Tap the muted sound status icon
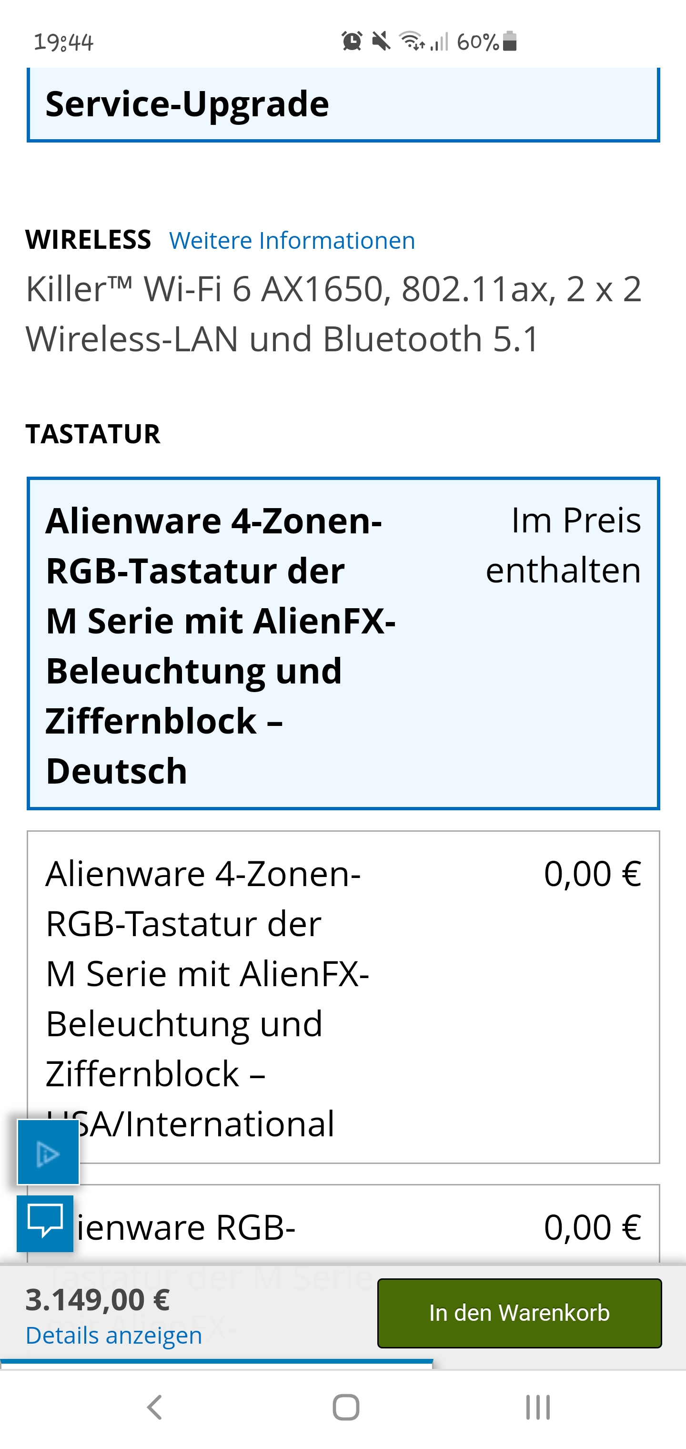Screen dimensions: 686x1449 point(381,41)
